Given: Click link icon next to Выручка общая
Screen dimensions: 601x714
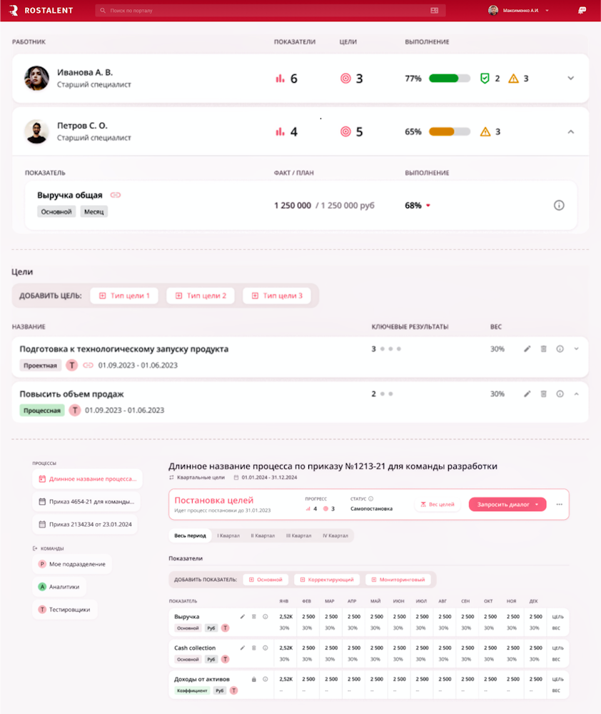Looking at the screenshot, I should point(116,195).
